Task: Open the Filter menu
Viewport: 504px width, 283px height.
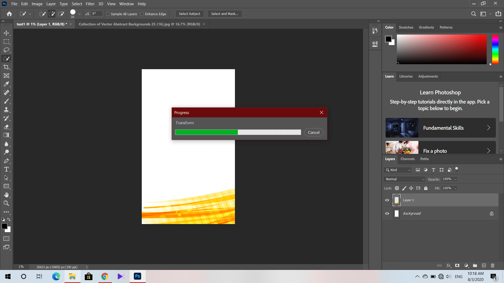Action: [x=90, y=4]
